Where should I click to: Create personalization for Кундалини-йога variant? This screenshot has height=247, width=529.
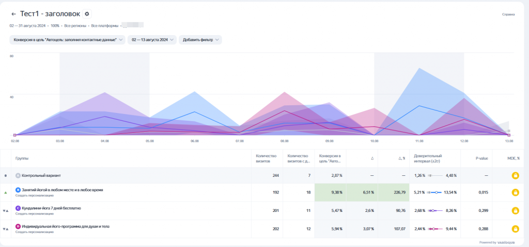[x=35, y=213]
